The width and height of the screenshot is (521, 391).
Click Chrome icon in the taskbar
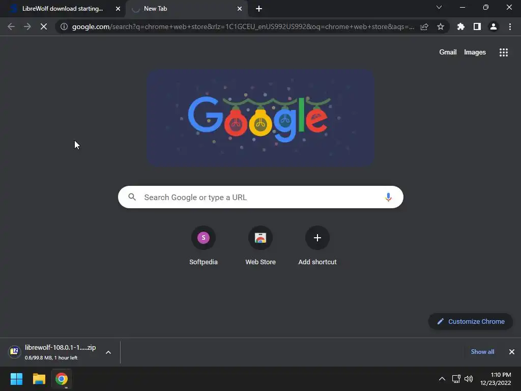click(62, 379)
